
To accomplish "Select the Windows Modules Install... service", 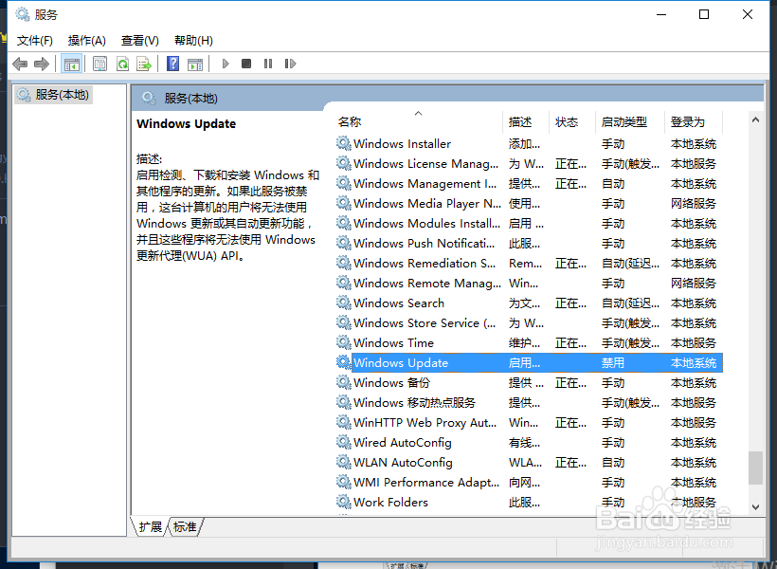I will point(529,223).
